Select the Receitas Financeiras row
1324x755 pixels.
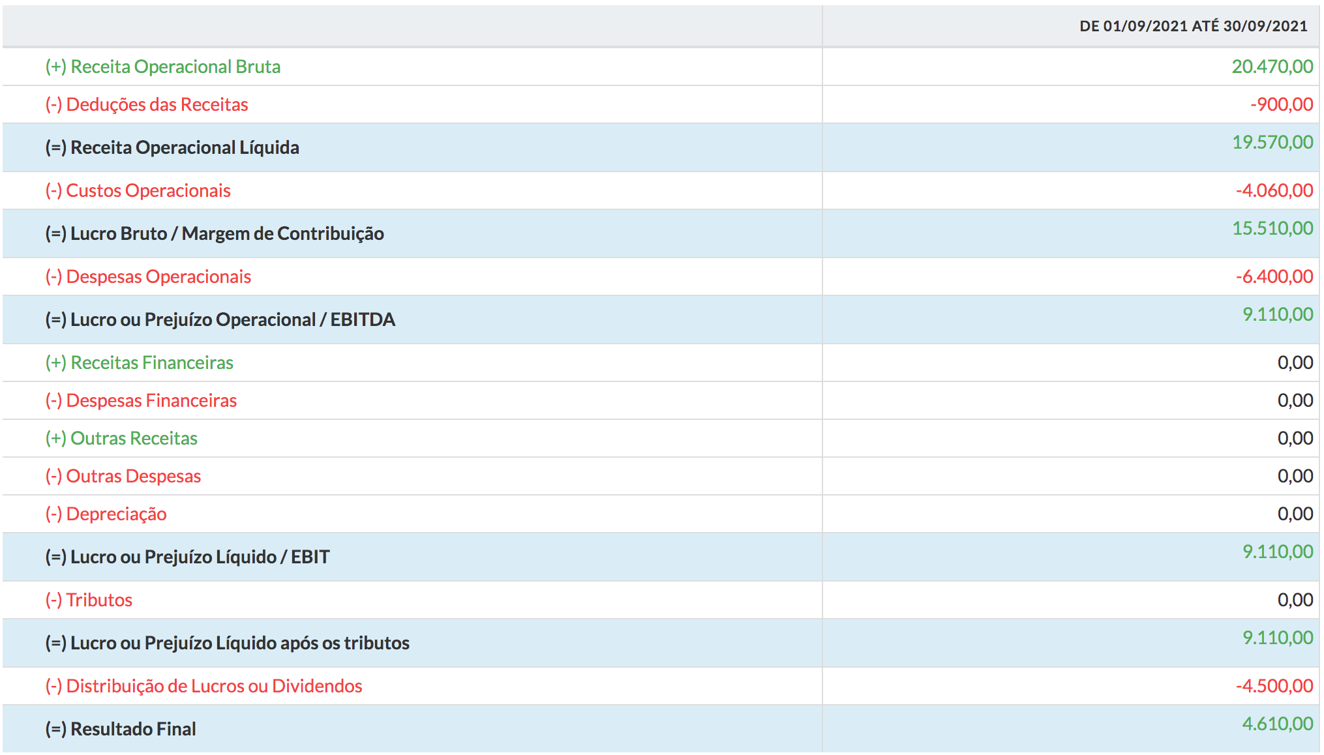139,363
